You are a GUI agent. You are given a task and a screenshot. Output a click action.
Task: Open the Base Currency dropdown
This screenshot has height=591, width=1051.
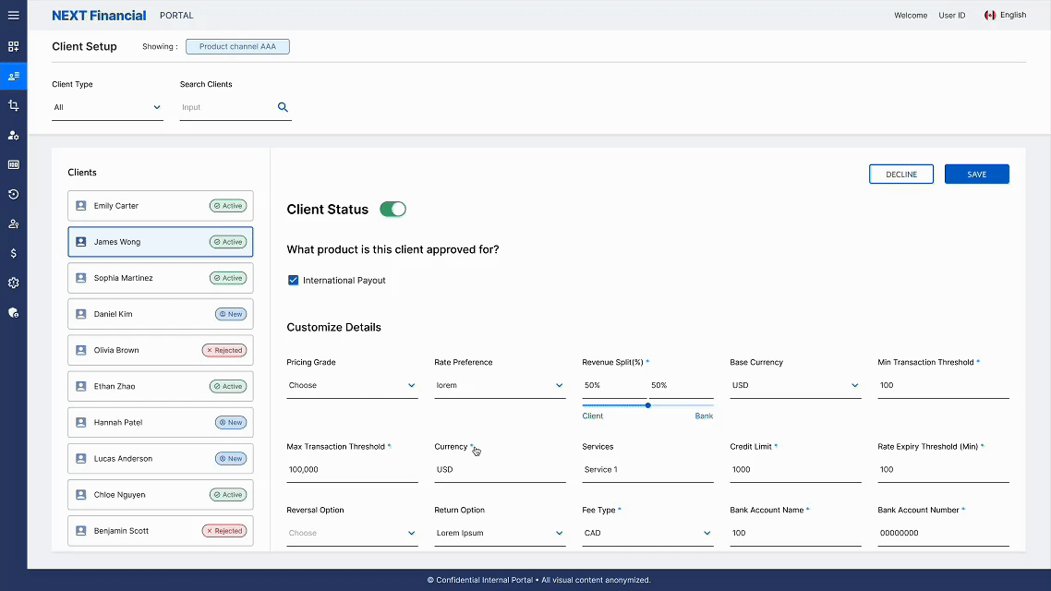tap(795, 385)
